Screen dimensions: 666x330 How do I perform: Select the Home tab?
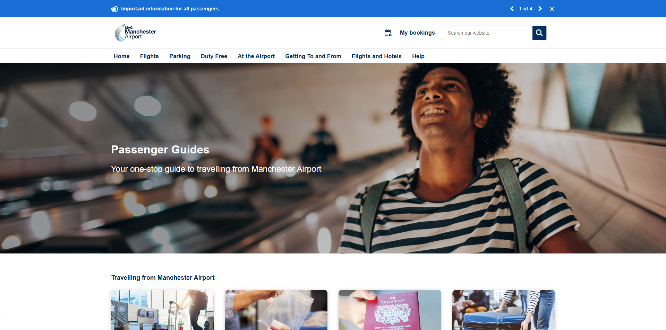(121, 56)
